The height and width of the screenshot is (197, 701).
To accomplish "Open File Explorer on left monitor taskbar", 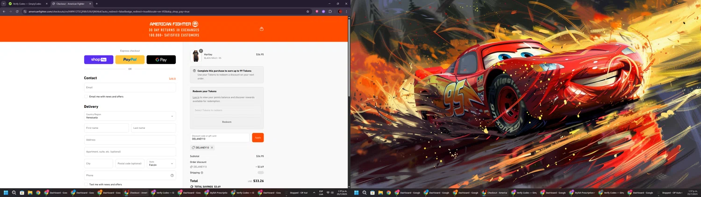I will click(30, 193).
